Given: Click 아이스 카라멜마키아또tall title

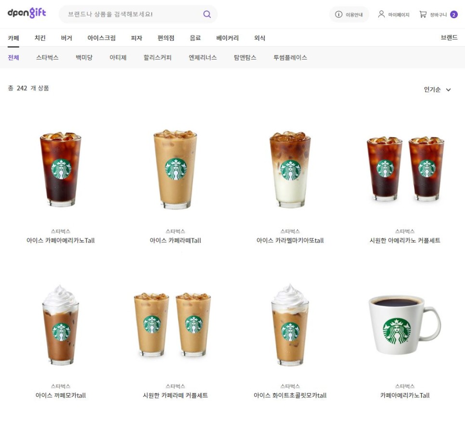Looking at the screenshot, I should click(x=290, y=240).
